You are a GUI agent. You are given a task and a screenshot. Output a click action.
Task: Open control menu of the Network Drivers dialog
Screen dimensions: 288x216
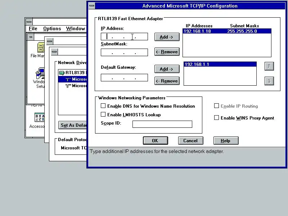point(54,52)
